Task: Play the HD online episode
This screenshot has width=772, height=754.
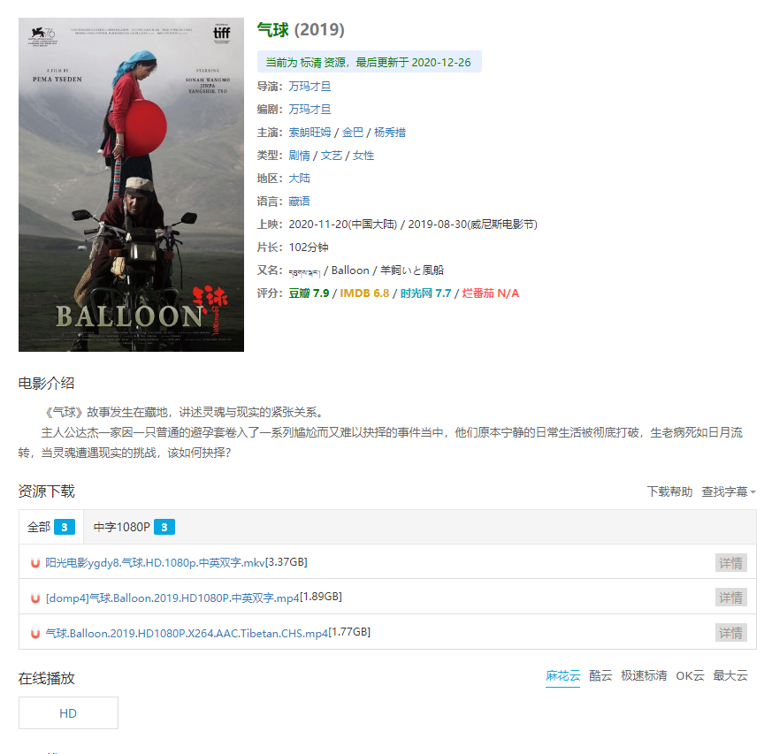Action: tap(68, 713)
